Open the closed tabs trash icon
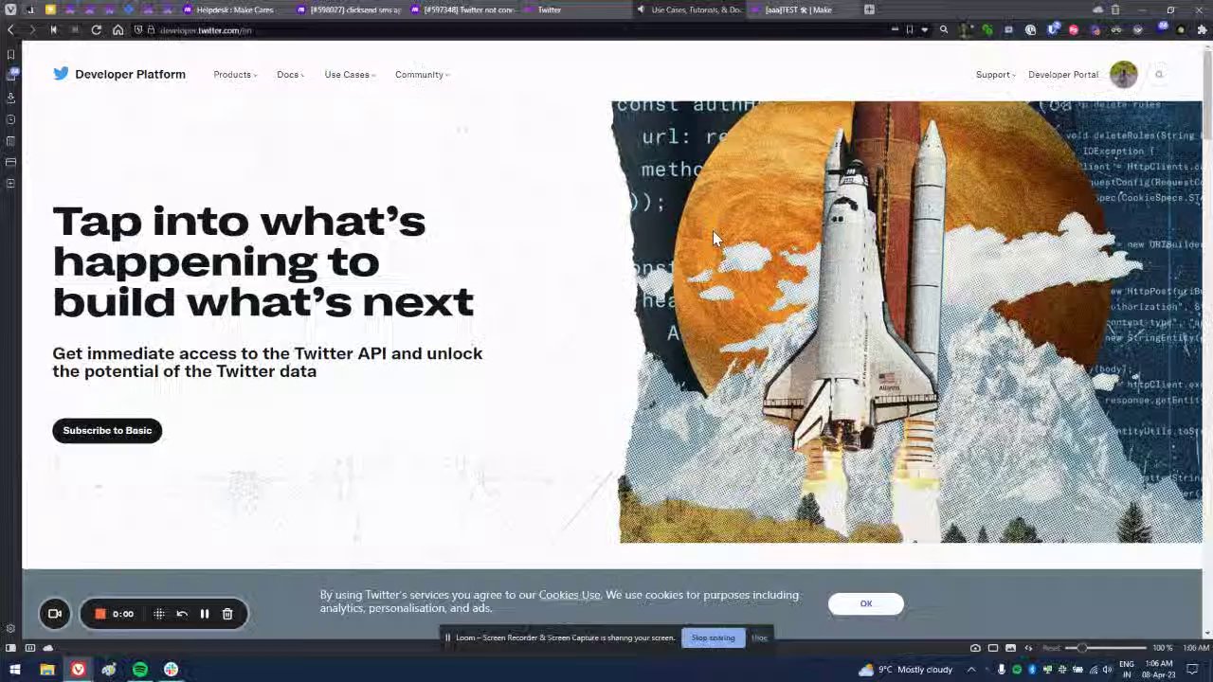Viewport: 1213px width, 682px height. 1115,9
